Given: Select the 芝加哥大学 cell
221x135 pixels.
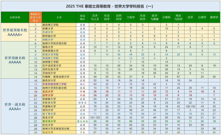Looking at the screenshot, I should point(59,73).
